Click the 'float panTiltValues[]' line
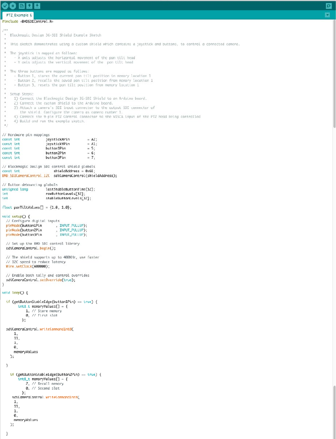 click(36, 207)
